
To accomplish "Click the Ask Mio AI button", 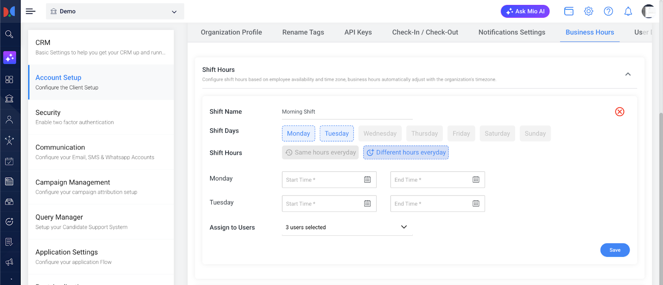I will [x=525, y=12].
